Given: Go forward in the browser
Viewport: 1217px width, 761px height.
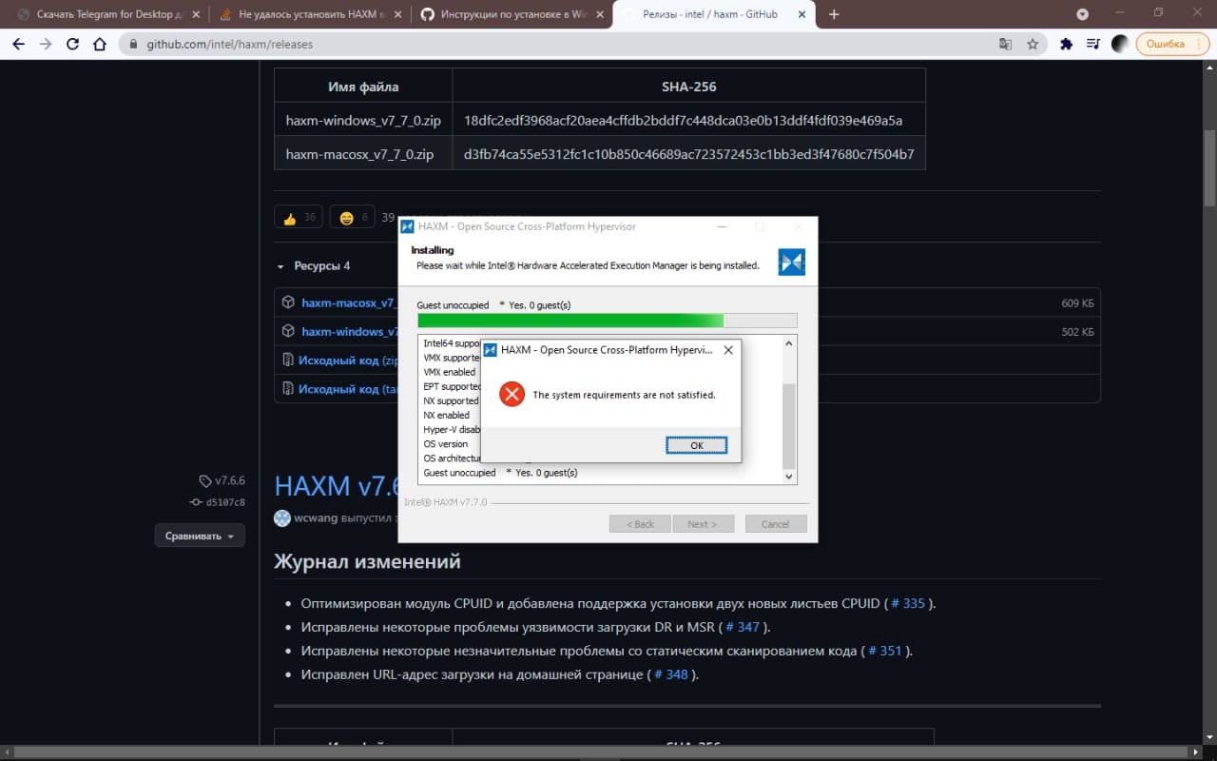Looking at the screenshot, I should coord(46,44).
